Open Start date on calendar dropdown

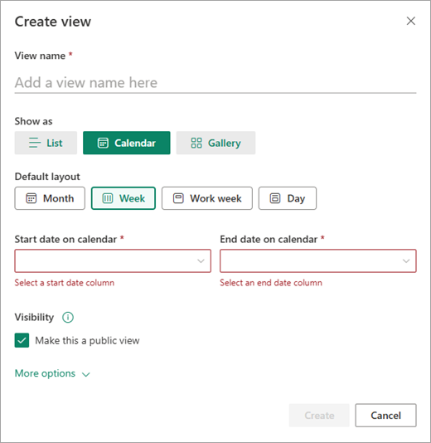click(113, 261)
